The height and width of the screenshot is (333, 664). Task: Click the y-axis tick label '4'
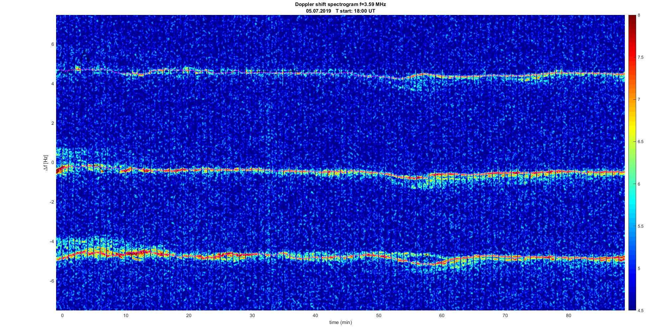[53, 84]
